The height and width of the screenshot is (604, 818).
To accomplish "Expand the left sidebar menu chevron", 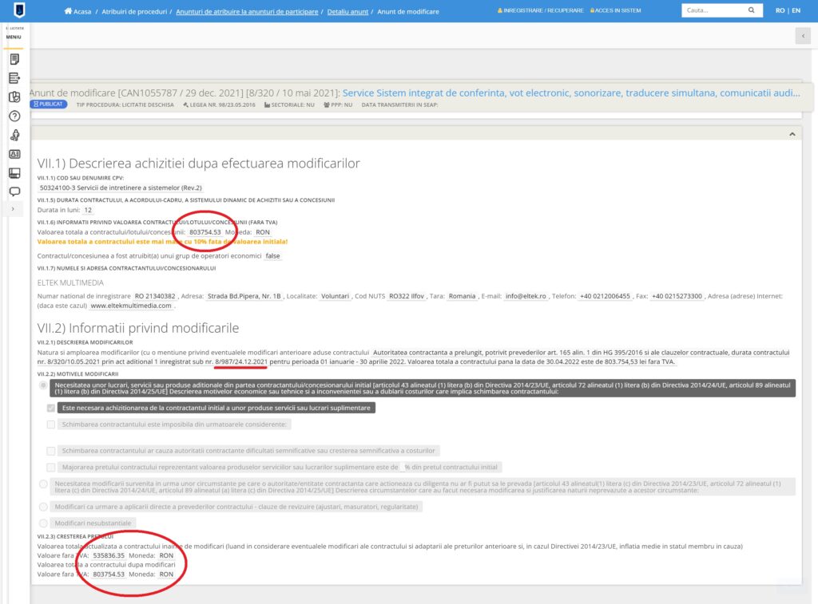I will click(x=13, y=209).
